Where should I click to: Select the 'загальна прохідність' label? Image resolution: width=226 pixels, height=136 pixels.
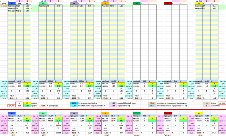89,103
